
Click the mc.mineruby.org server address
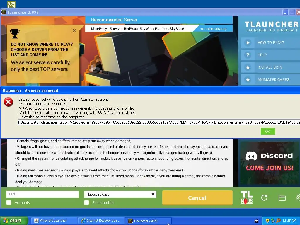[x=213, y=29]
